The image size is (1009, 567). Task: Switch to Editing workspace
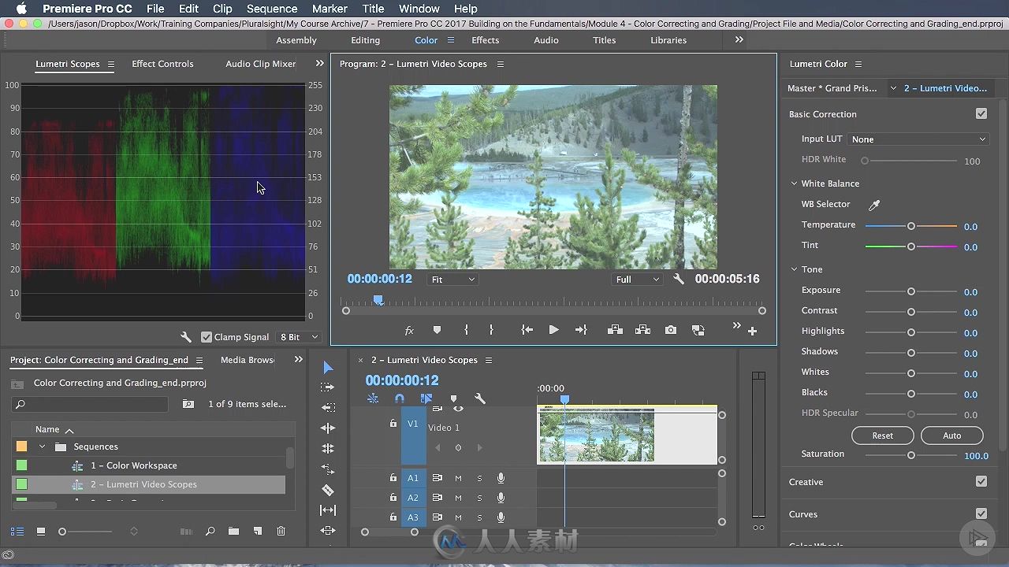click(365, 40)
